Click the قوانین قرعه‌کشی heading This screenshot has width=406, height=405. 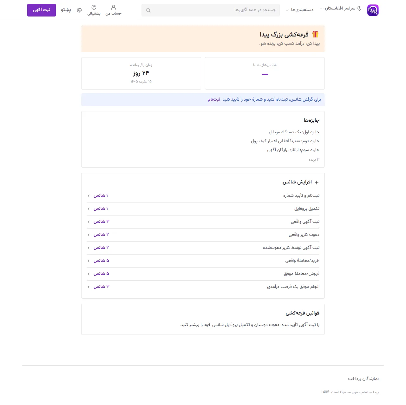pos(302,313)
